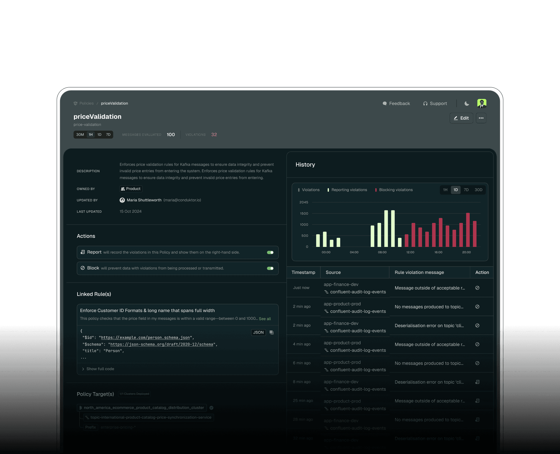Click the Feedback chat bubble icon
560x454 pixels.
pos(384,104)
